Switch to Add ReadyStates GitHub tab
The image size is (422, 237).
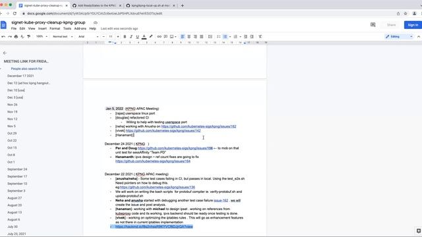pyautogui.click(x=97, y=5)
